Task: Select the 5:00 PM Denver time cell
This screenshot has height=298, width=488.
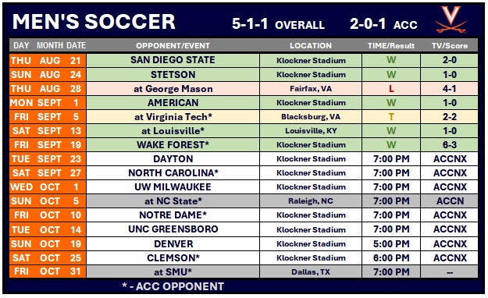Action: [x=391, y=244]
